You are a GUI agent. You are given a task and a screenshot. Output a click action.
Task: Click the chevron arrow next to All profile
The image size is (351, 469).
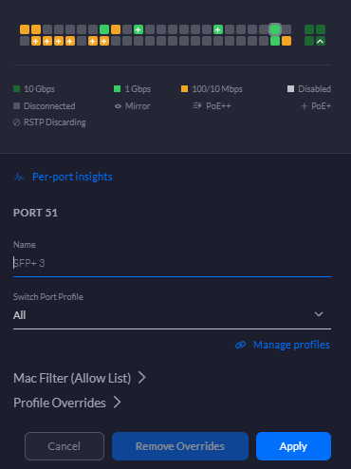pos(319,314)
